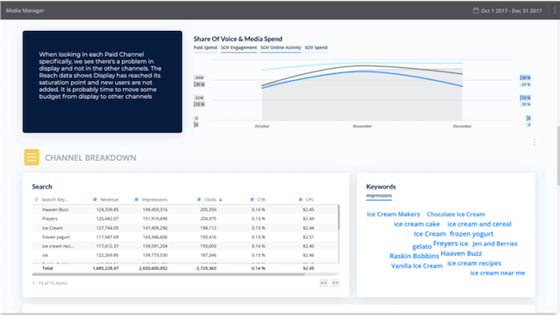
Task: Click the yellow Channel Breakdown list icon
Action: tap(31, 157)
